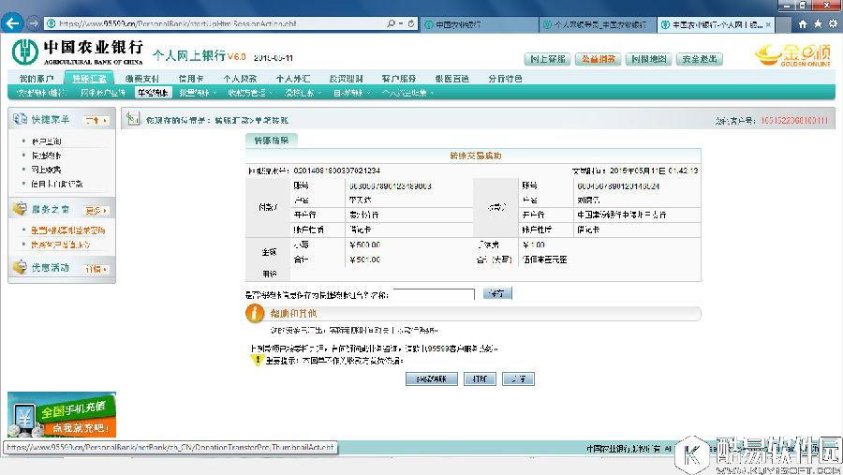Click the 金e顺 Golden Online logo
Viewport: 843px width, 475px height.
pos(793,55)
